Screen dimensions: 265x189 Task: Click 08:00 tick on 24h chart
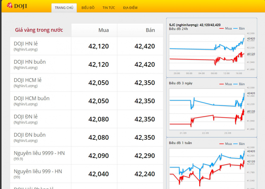[214, 73]
